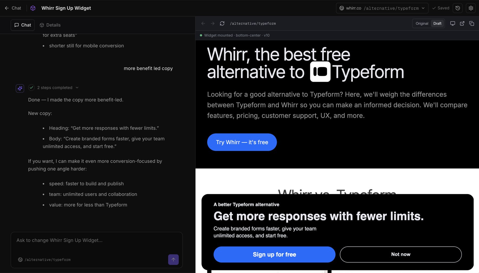Click preview forward navigation arrow

[213, 23]
